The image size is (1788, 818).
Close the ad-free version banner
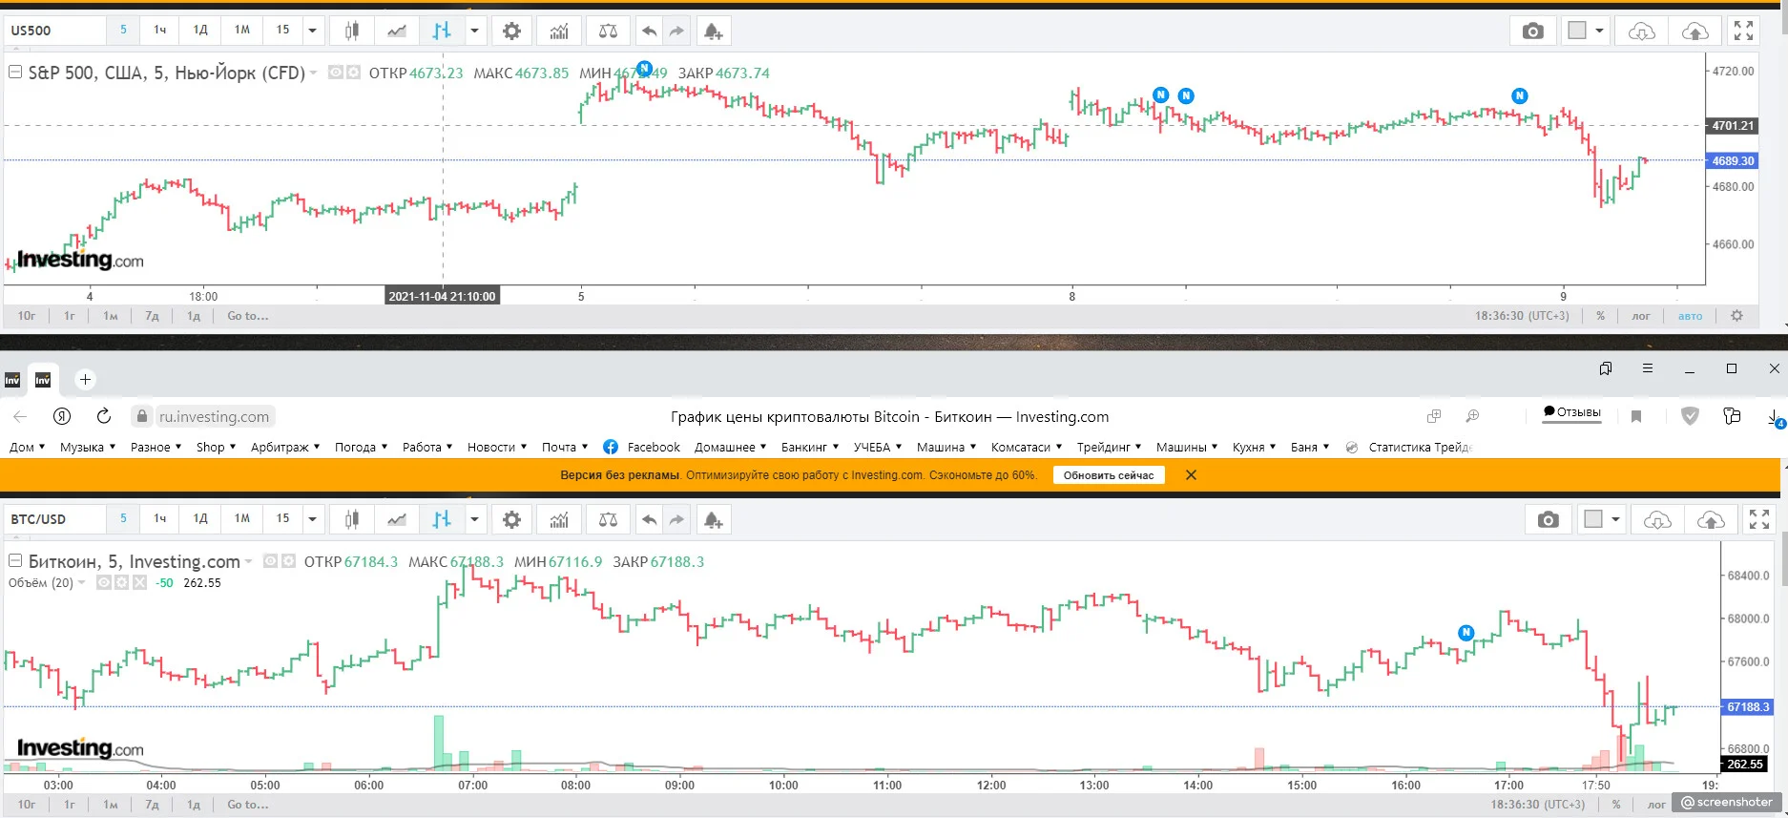click(1191, 475)
